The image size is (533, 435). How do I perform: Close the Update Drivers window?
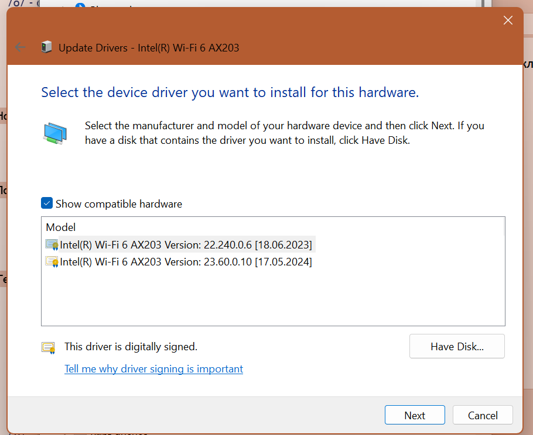click(x=508, y=20)
